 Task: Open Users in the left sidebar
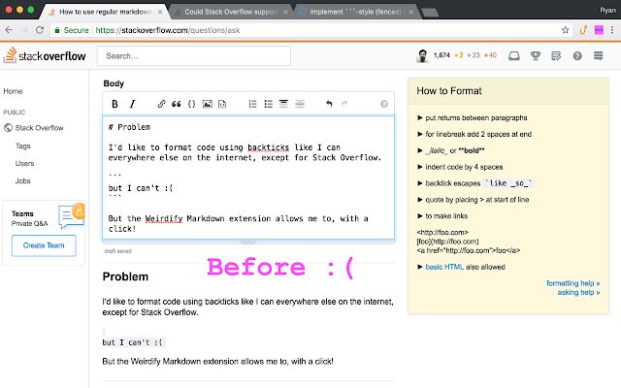point(24,164)
